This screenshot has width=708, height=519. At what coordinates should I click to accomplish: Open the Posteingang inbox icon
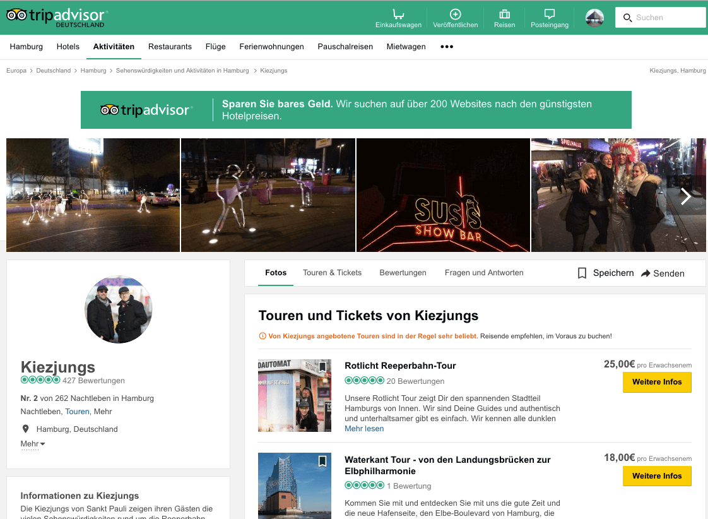(550, 14)
